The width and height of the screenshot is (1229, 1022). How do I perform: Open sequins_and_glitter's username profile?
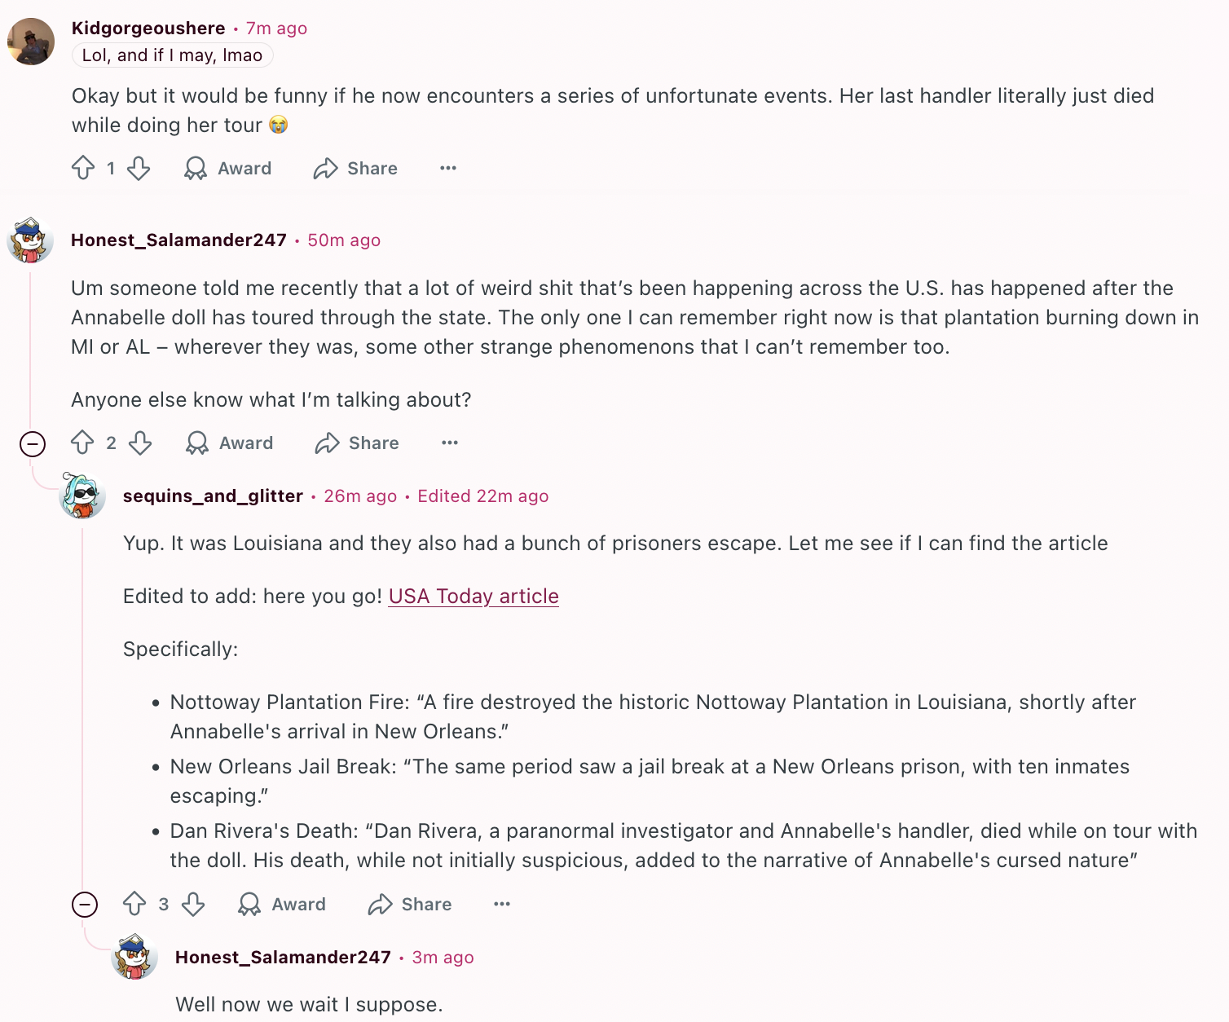[213, 496]
